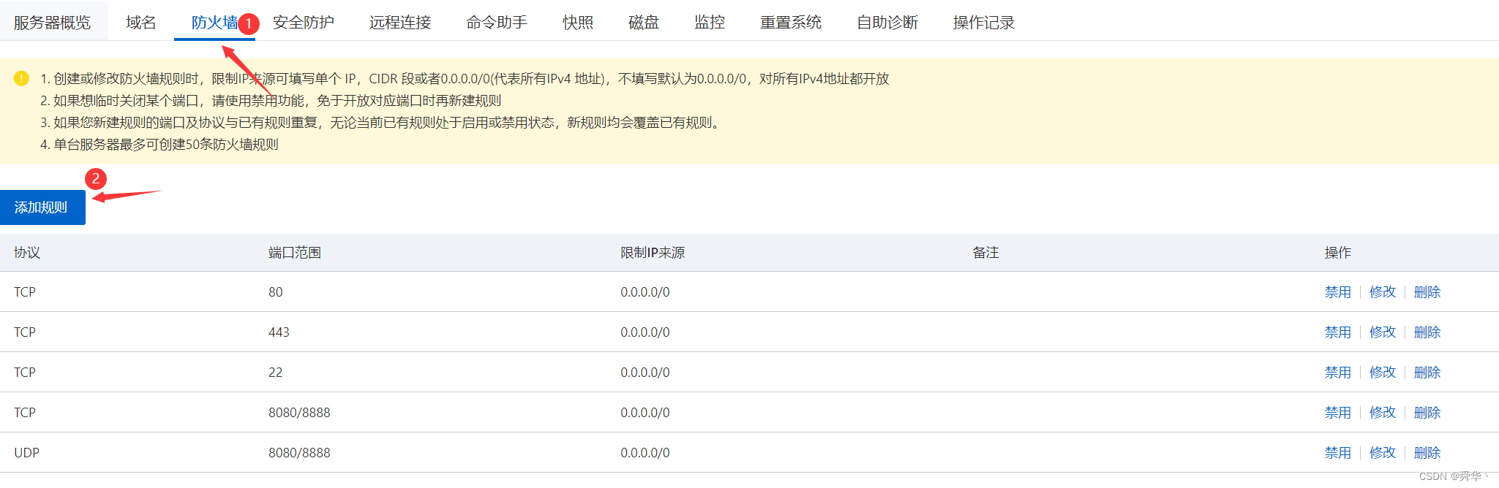Select the TCP row's 8080/8888 port cell
The height and width of the screenshot is (488, 1499).
coord(299,413)
